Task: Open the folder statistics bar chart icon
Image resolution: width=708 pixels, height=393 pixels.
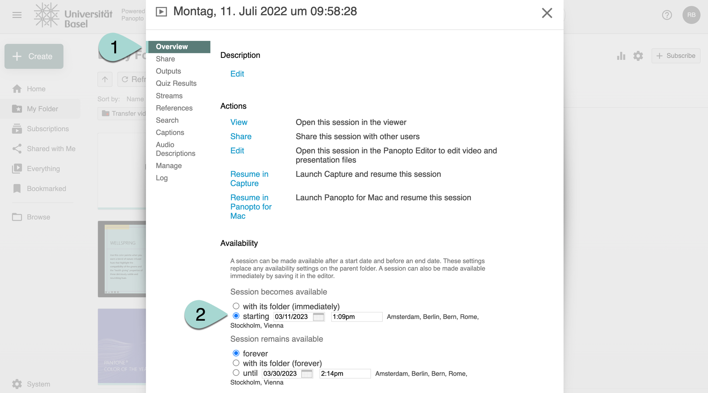Action: (x=621, y=56)
